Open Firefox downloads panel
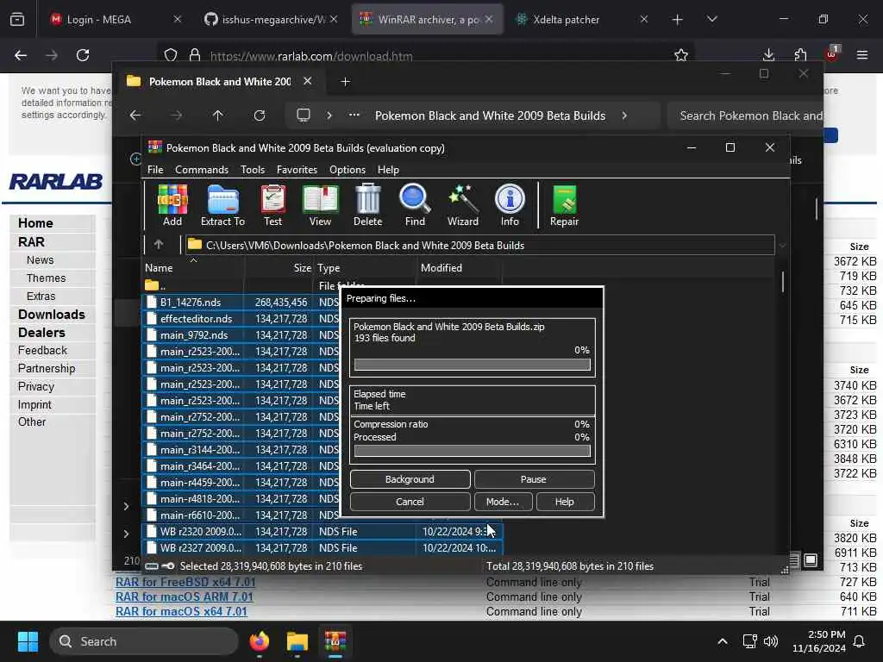This screenshot has width=883, height=662. point(768,55)
